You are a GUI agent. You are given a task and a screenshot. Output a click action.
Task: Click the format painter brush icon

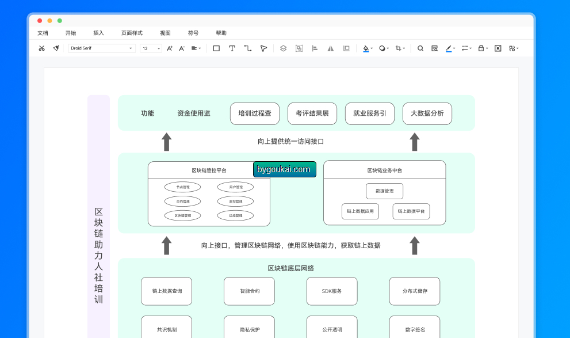click(56, 48)
